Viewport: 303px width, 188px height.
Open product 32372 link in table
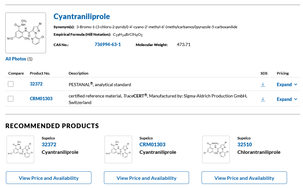[36, 84]
